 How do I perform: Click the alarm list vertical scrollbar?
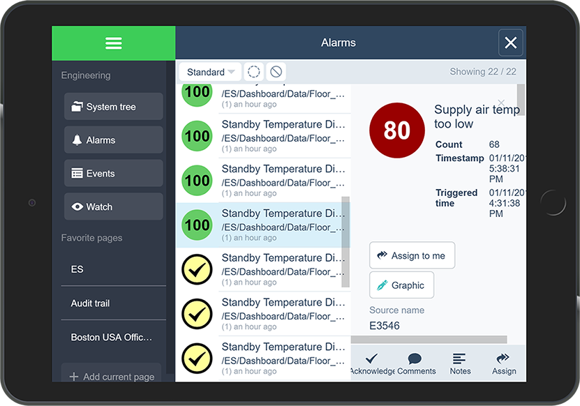[x=346, y=242]
